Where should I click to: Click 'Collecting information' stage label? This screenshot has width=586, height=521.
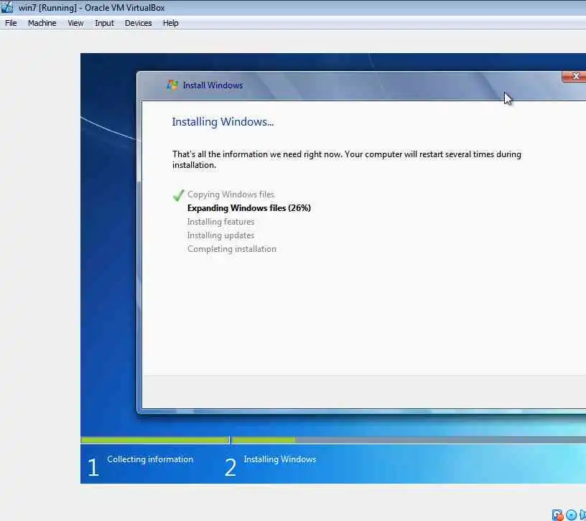click(150, 459)
